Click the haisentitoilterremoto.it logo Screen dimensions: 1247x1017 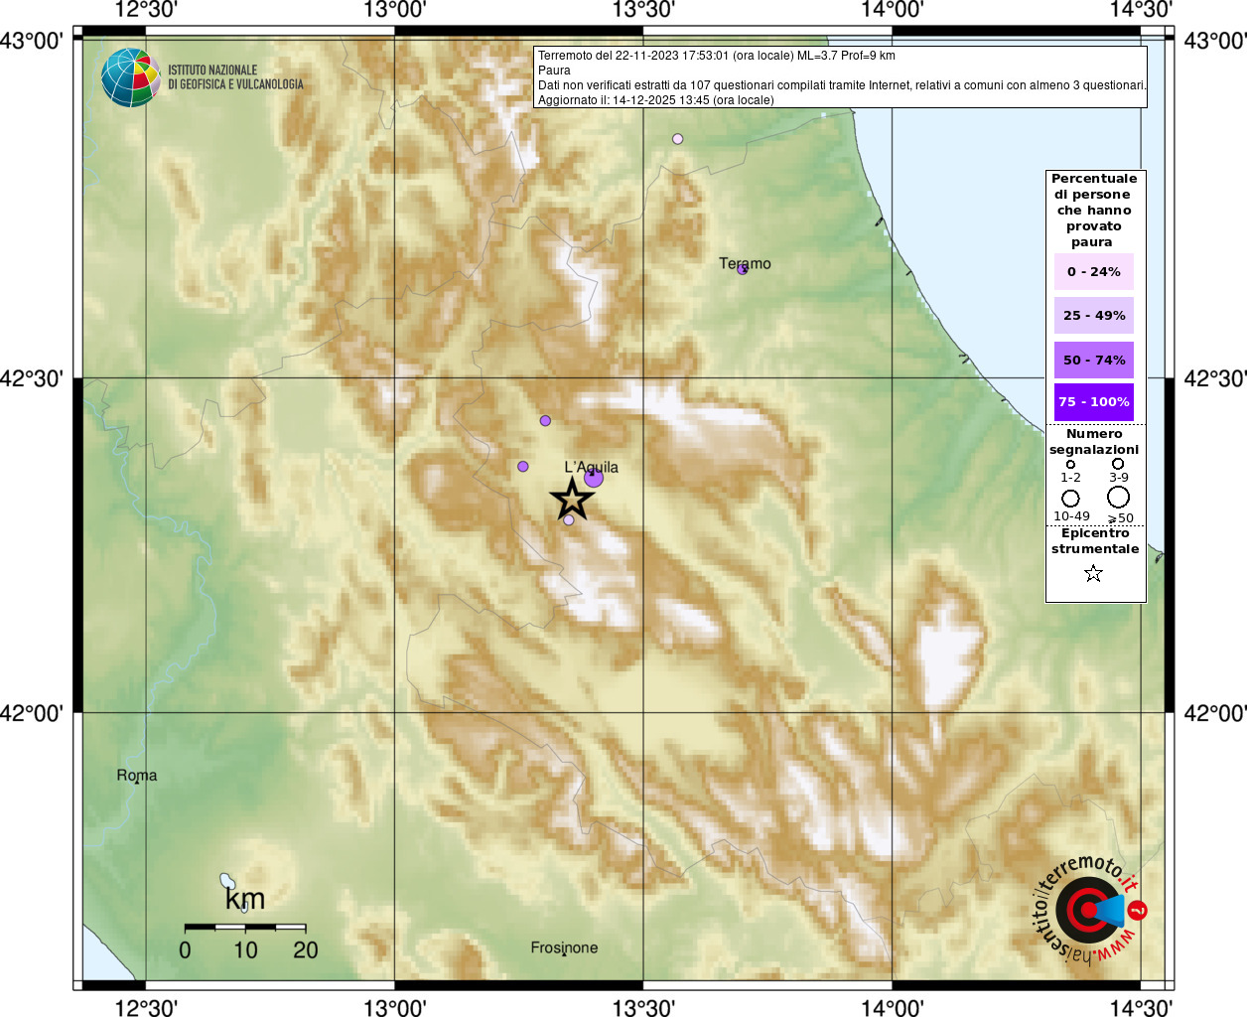[1090, 910]
